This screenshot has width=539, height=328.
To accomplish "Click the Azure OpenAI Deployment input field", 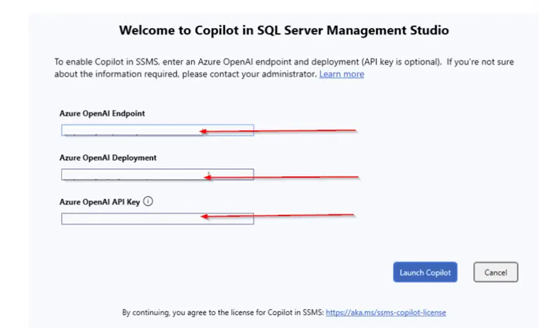I will (x=157, y=175).
